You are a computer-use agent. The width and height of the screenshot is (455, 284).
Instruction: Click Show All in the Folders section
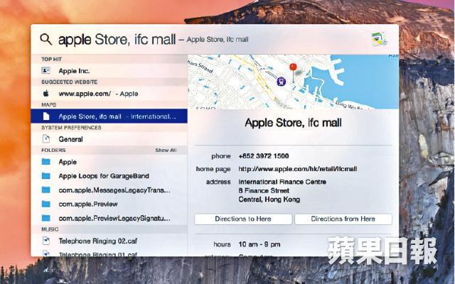tap(166, 150)
